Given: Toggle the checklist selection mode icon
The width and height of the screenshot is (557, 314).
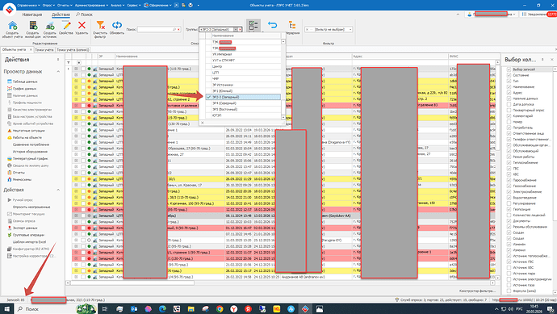Looking at the screenshot, I should 253,25.
